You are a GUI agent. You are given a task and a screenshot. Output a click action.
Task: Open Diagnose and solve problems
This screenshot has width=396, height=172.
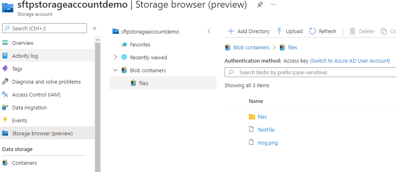coord(47,82)
